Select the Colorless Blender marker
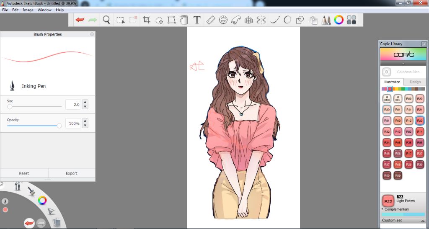 click(x=386, y=72)
